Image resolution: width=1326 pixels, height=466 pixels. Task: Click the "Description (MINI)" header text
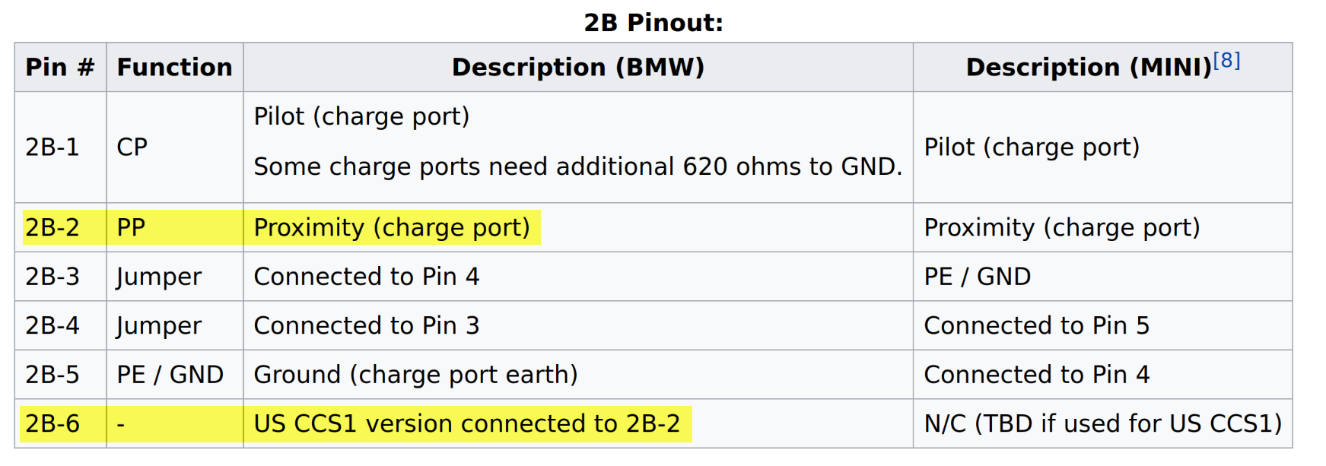click(1088, 68)
